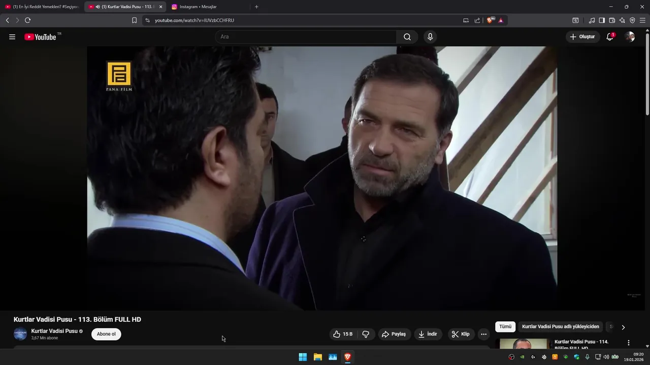650x365 pixels.
Task: Click the İndir download button
Action: [x=428, y=334]
